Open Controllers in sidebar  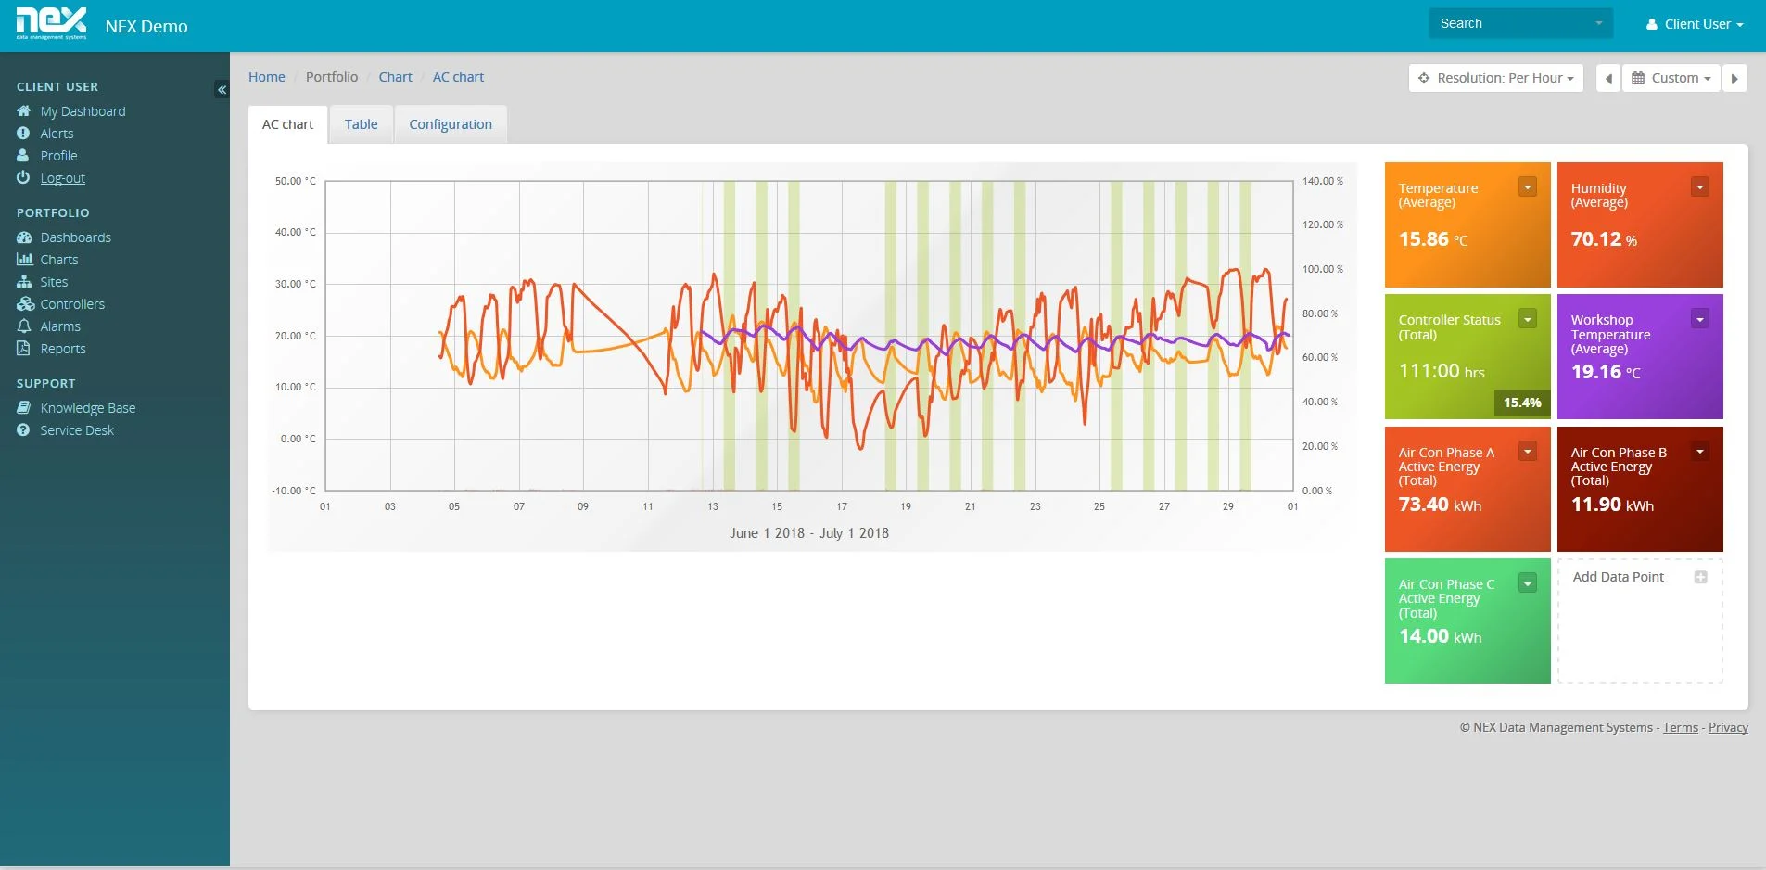(x=72, y=303)
